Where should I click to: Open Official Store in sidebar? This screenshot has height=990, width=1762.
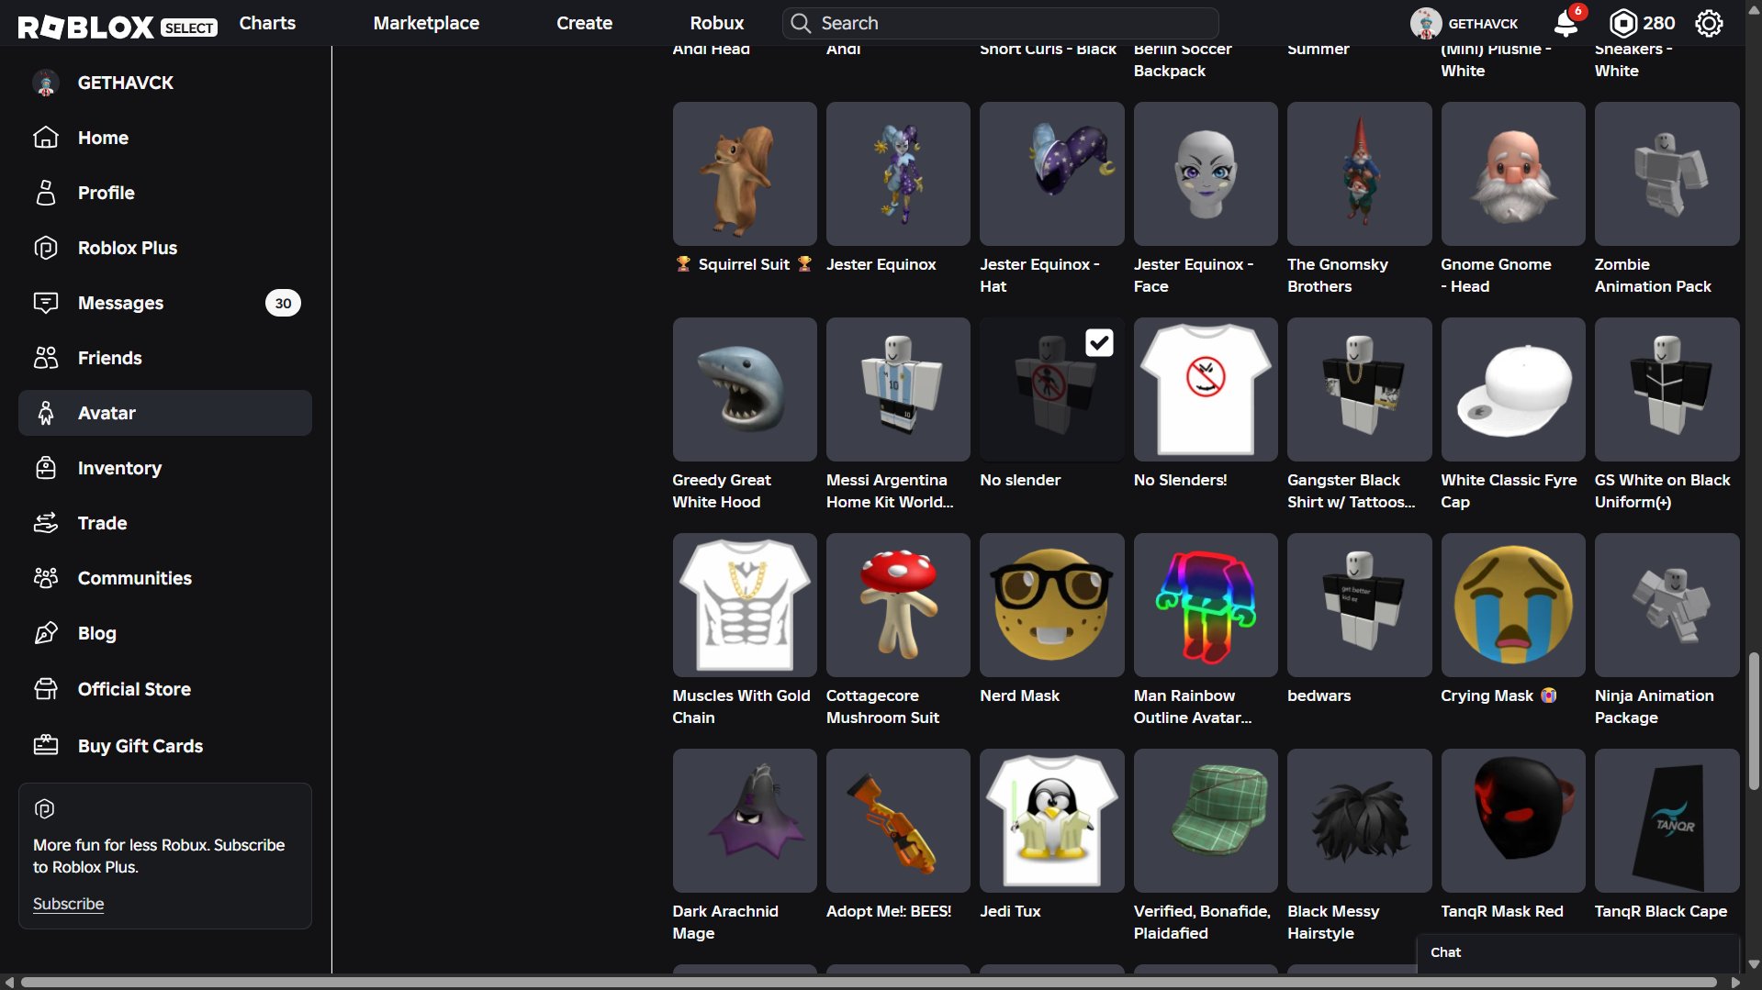(x=165, y=689)
